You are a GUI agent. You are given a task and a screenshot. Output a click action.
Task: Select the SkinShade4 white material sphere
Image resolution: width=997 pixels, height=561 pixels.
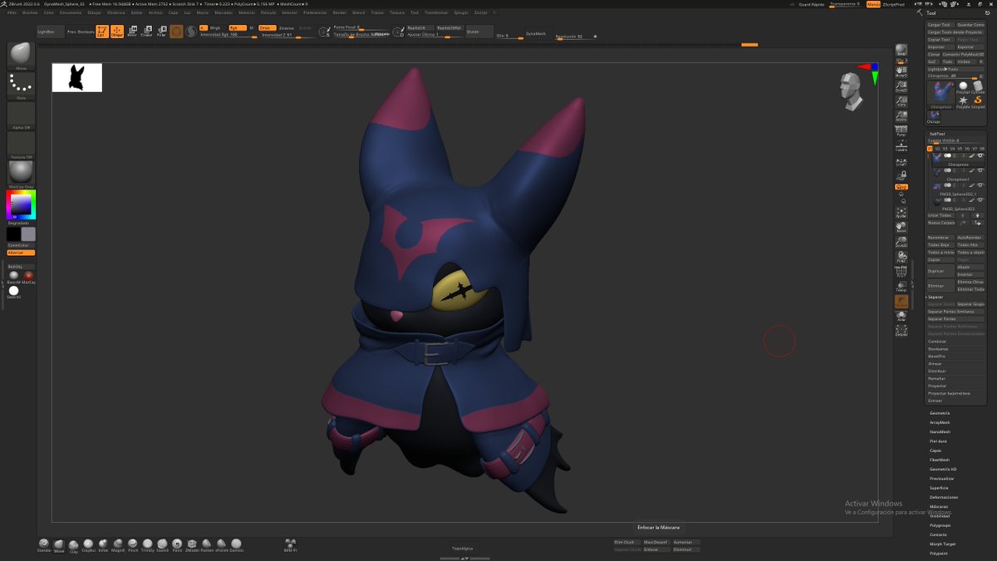pyautogui.click(x=13, y=291)
